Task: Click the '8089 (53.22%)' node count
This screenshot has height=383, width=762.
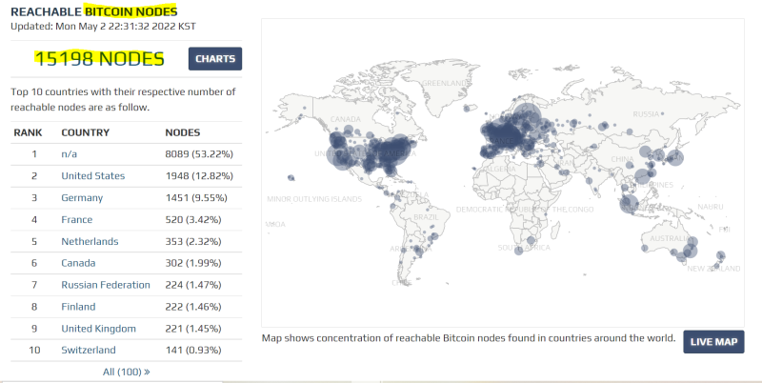Action: (199, 154)
